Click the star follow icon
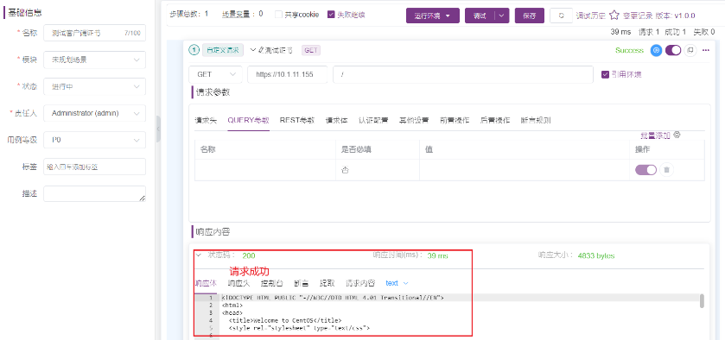Screen dimensions: 725x340 (614, 16)
